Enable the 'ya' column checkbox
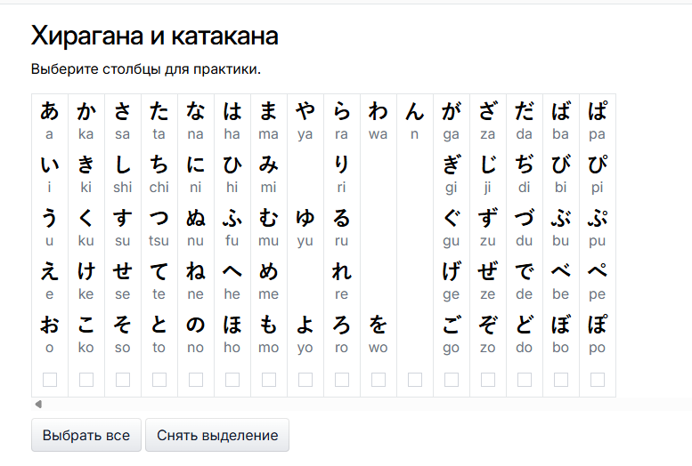Viewport: 692px width, 466px height. point(305,380)
